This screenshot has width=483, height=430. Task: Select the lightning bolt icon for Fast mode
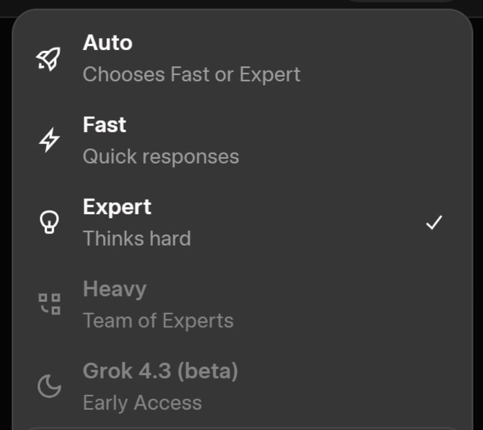pyautogui.click(x=49, y=139)
